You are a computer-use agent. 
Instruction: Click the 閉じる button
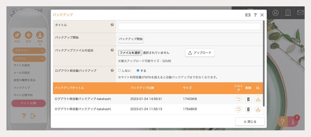tap(250, 122)
